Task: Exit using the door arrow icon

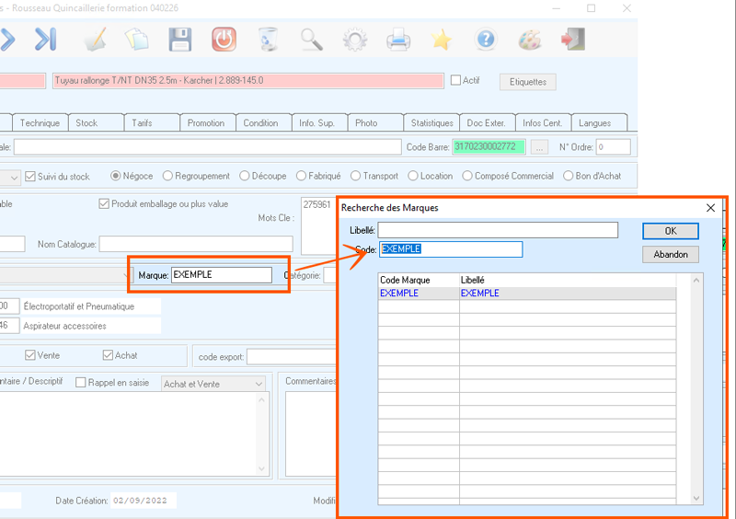Action: (x=573, y=40)
